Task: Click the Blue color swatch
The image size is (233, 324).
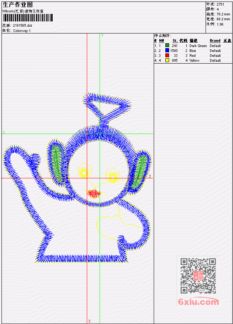Action: click(167, 50)
